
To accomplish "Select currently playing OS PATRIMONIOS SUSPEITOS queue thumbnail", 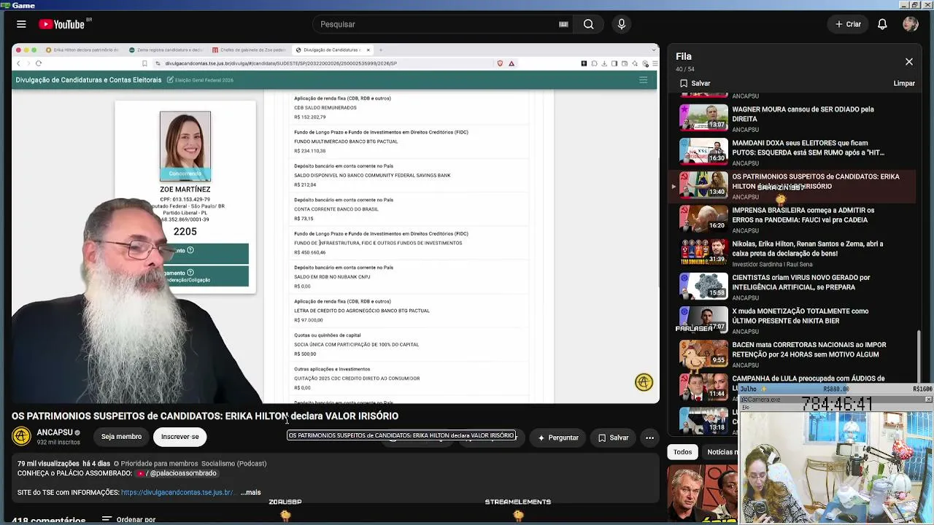I will (x=703, y=185).
